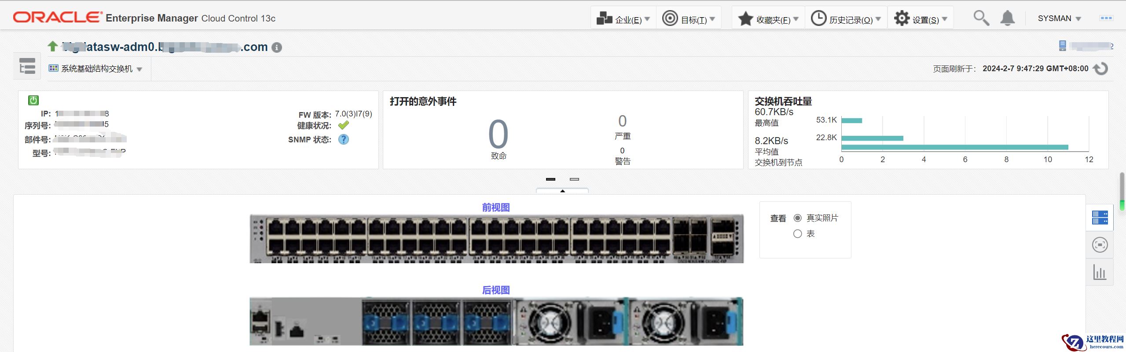The image size is (1126, 352).
Task: Click the SNMP status question mark icon
Action: point(343,139)
